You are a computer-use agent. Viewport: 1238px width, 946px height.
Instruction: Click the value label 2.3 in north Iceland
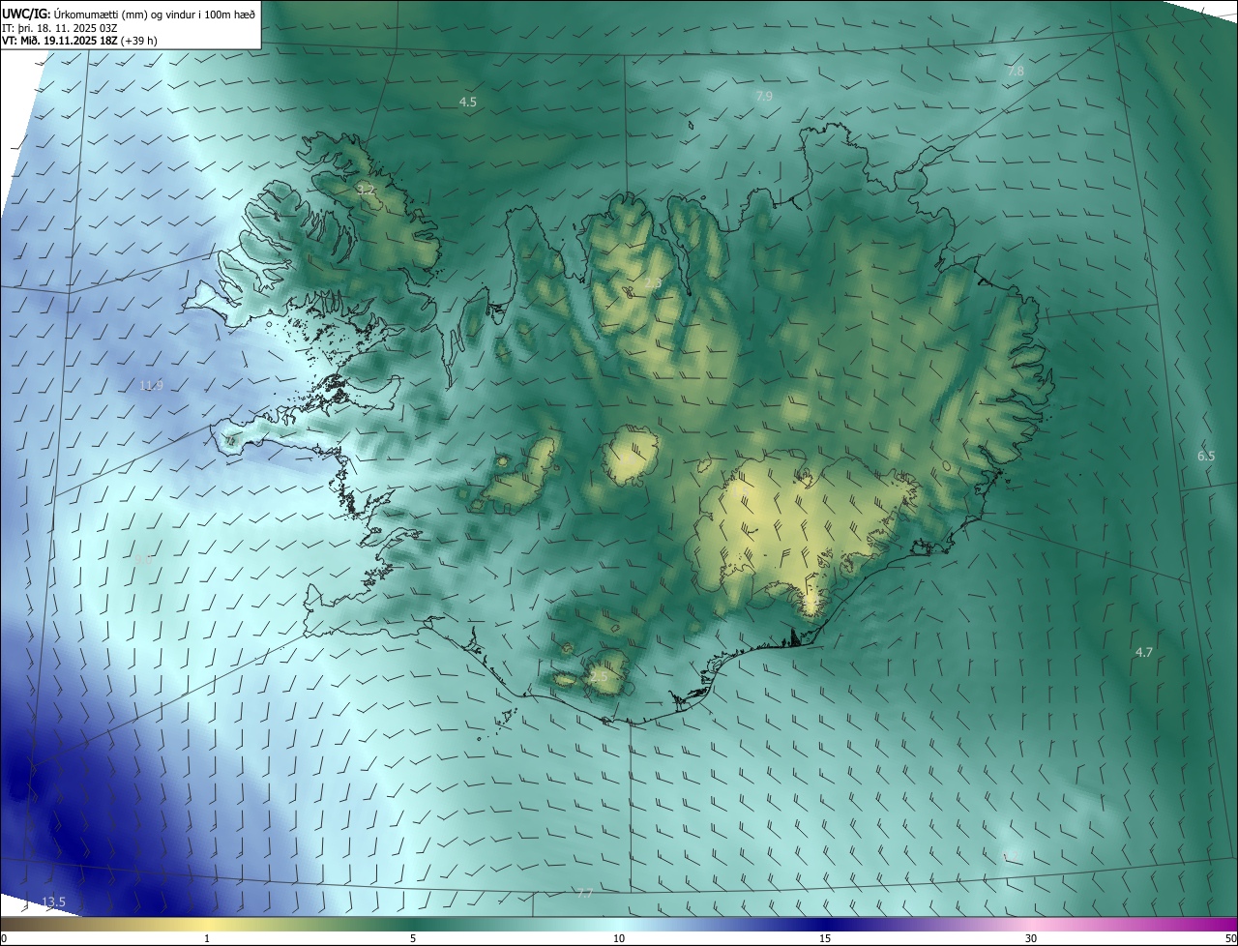point(654,283)
